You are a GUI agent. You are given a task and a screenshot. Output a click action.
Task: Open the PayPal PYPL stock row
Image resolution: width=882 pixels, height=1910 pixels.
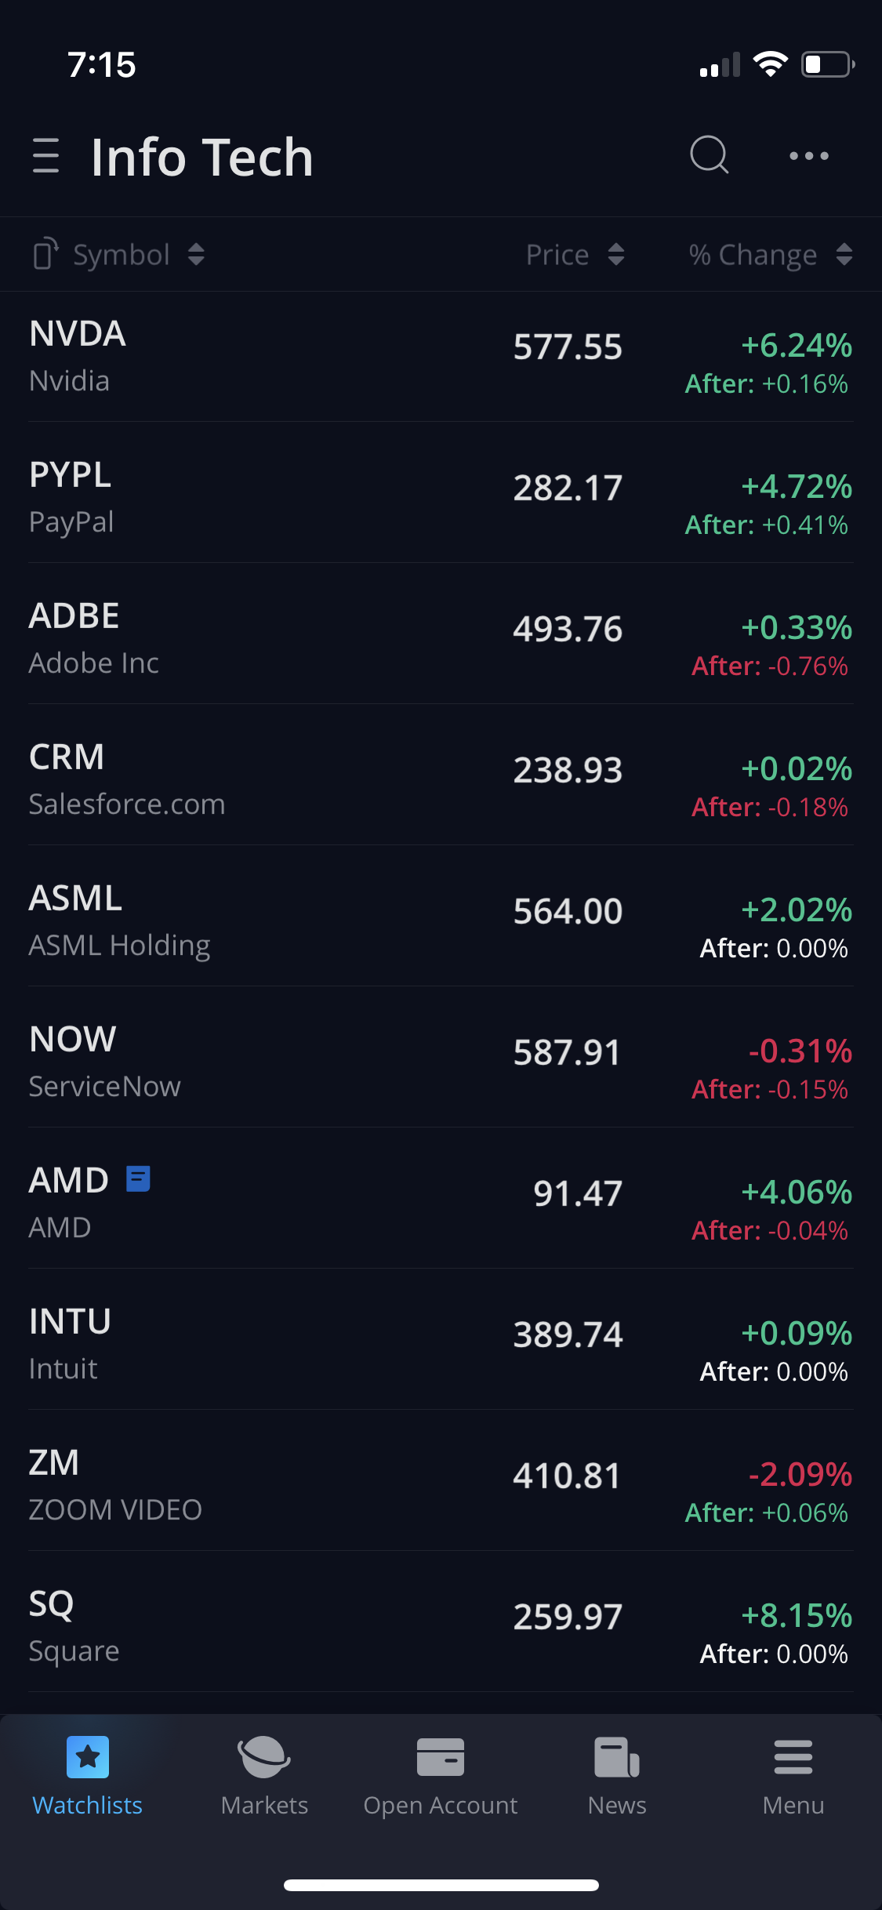point(235,498)
